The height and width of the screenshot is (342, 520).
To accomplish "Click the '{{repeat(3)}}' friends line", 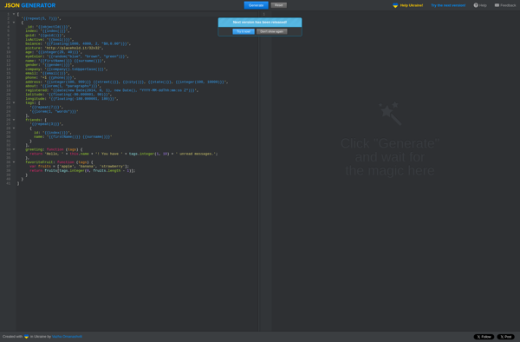I will 47,124.
